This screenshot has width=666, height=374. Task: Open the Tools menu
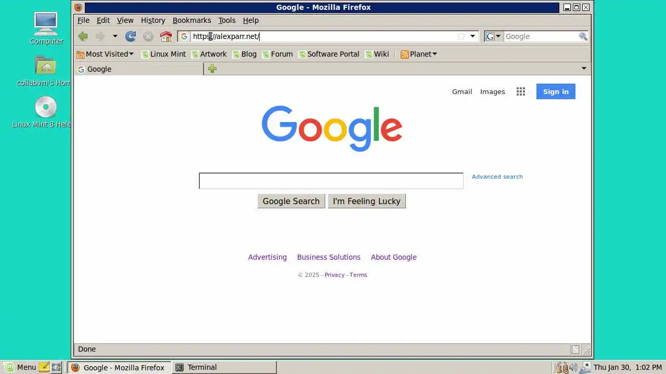227,20
